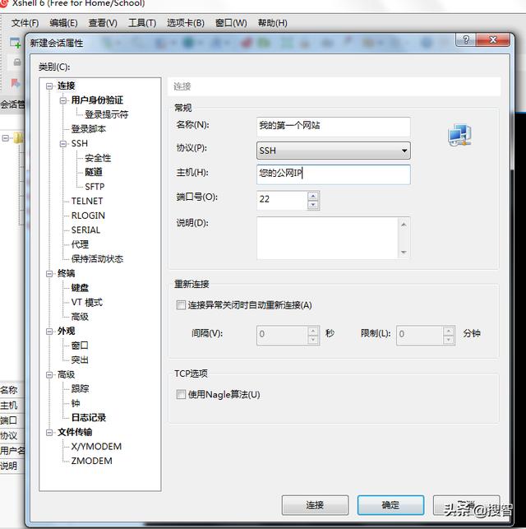Open the 窗口(W) menu
The width and height of the screenshot is (526, 529).
[231, 23]
